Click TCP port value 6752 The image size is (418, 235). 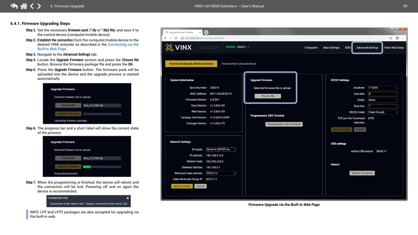[x=371, y=118]
